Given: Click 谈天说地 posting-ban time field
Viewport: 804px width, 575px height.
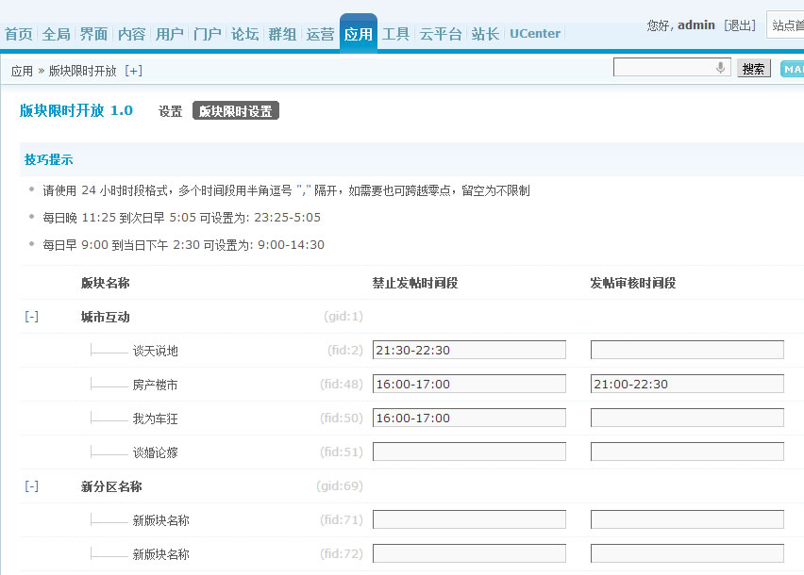Looking at the screenshot, I should pyautogui.click(x=469, y=351).
